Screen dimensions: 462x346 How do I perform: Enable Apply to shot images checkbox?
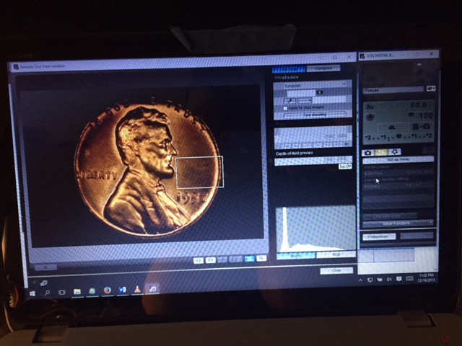[x=285, y=109]
